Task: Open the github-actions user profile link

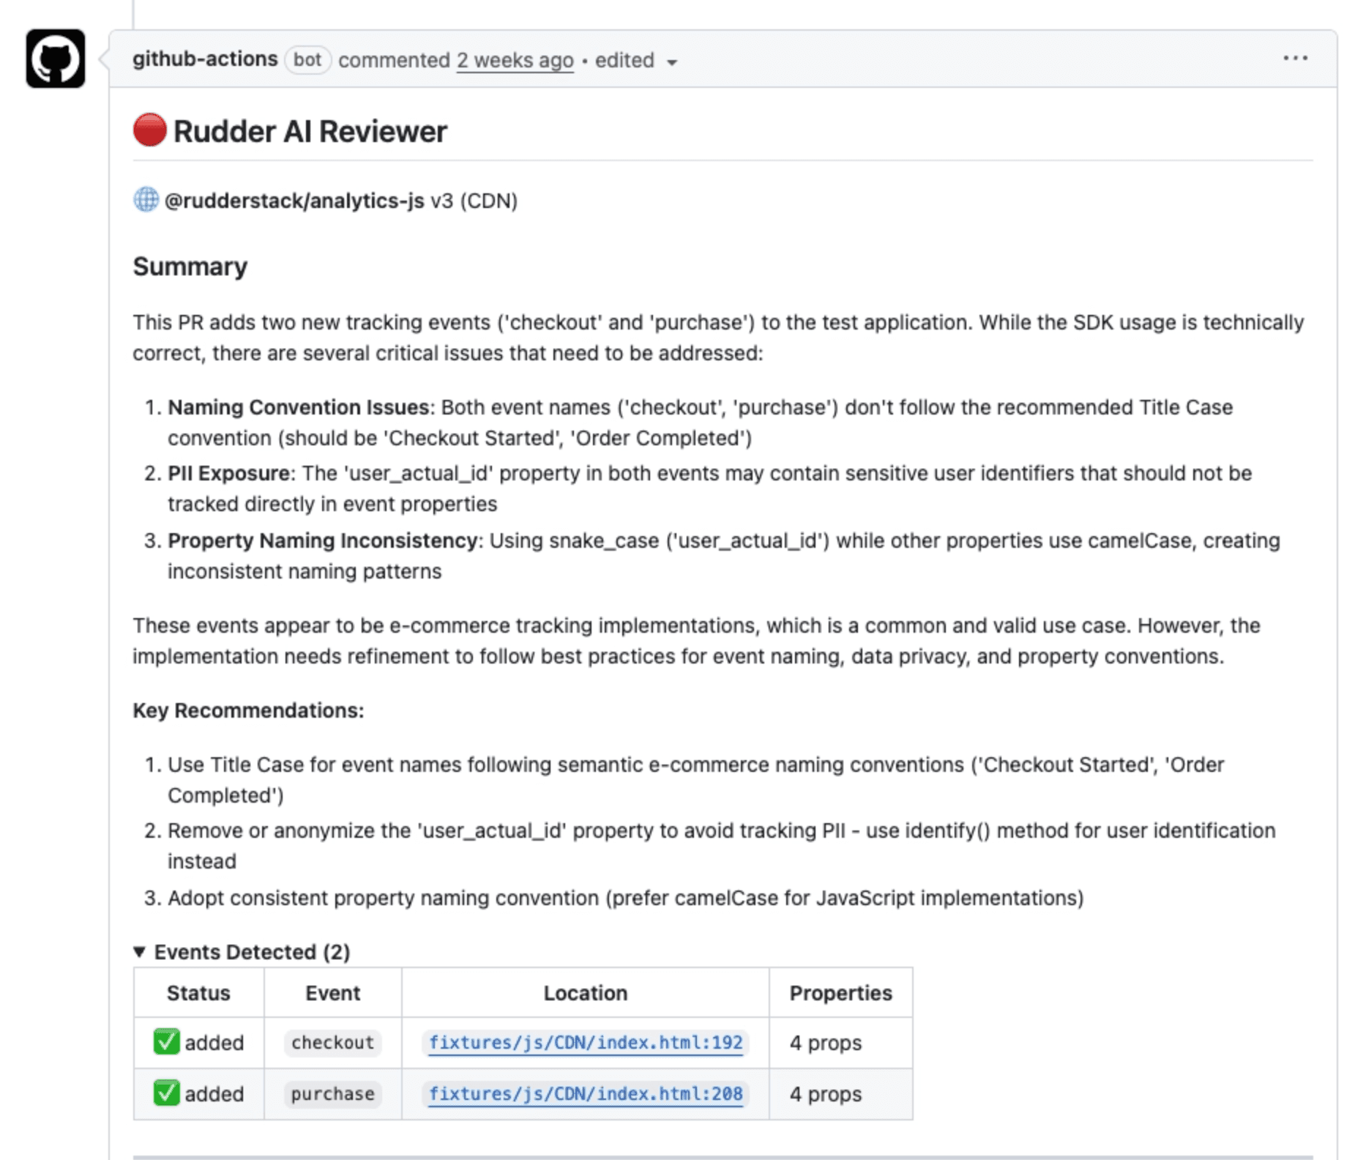Action: coord(205,59)
